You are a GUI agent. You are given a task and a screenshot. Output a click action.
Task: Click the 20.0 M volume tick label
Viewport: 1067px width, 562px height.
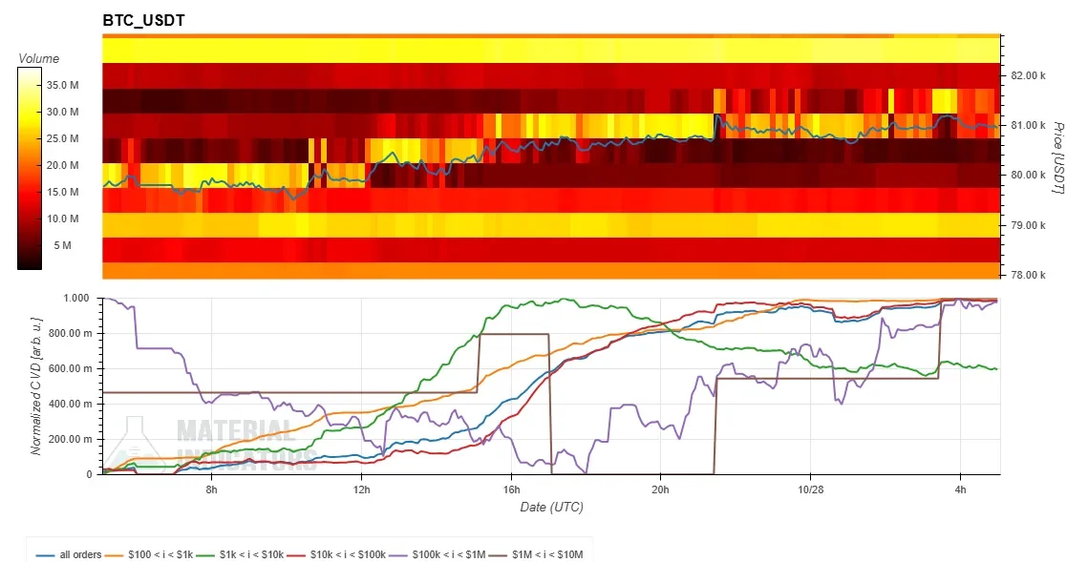[63, 165]
